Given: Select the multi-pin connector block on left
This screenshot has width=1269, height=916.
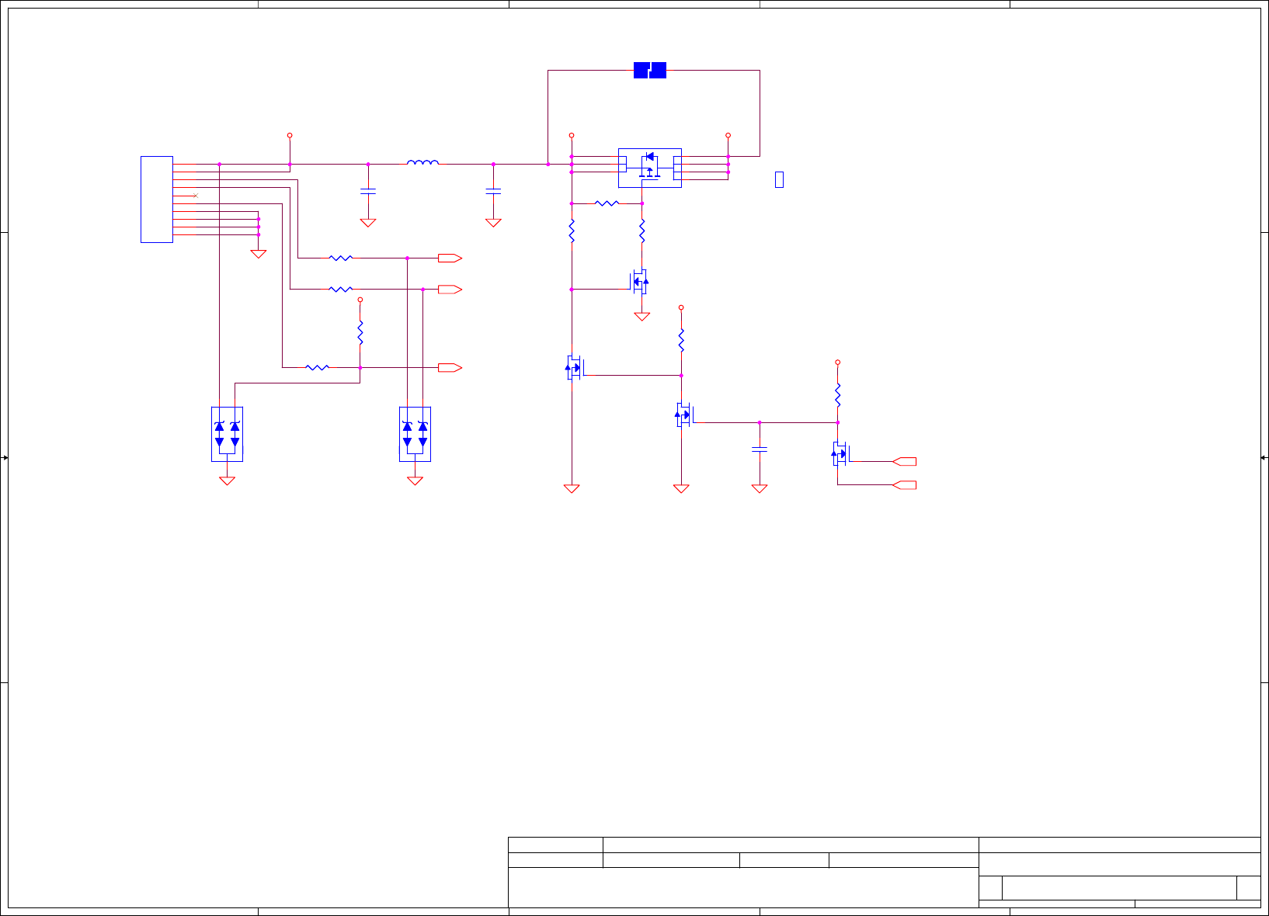Looking at the screenshot, I should (157, 200).
